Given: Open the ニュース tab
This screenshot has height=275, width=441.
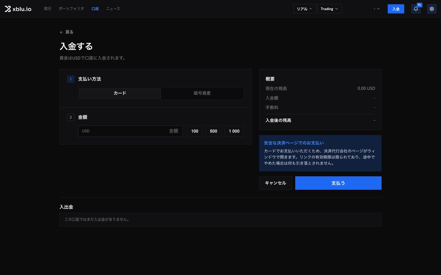Looking at the screenshot, I should 113,9.
